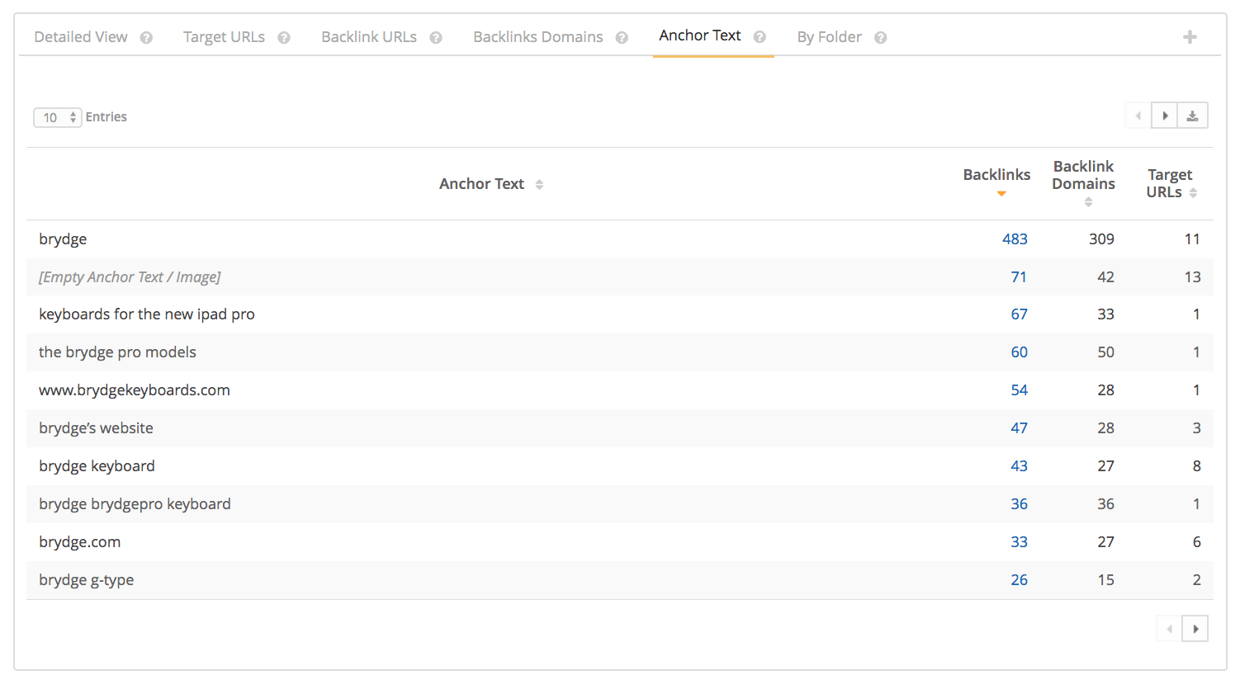Click the 15 backlink domains value
Image resolution: width=1240 pixels, height=680 pixels.
(x=1105, y=580)
